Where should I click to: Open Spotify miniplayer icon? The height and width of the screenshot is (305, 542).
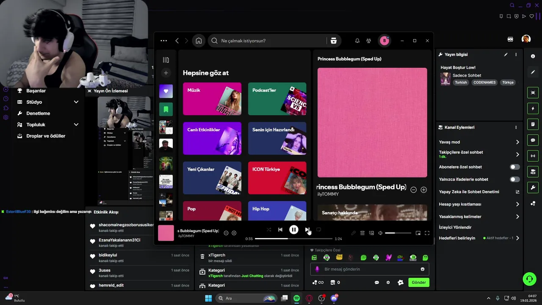418,233
